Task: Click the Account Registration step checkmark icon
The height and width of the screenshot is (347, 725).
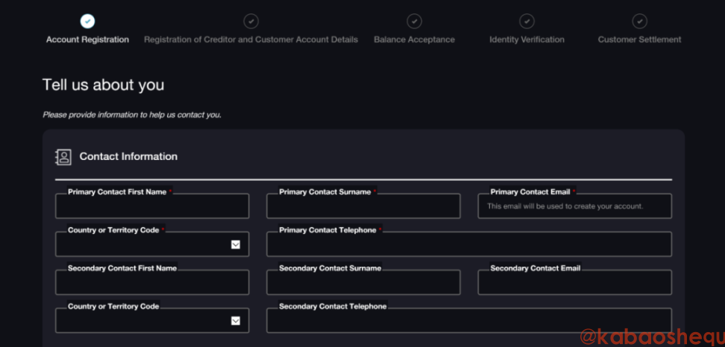Action: 87,22
